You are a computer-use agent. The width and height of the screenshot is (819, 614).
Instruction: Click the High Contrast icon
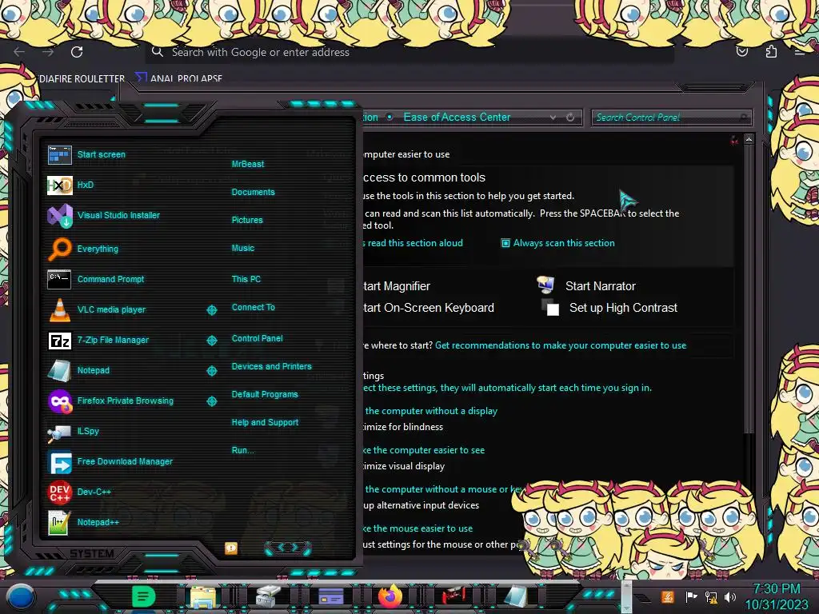(x=550, y=308)
